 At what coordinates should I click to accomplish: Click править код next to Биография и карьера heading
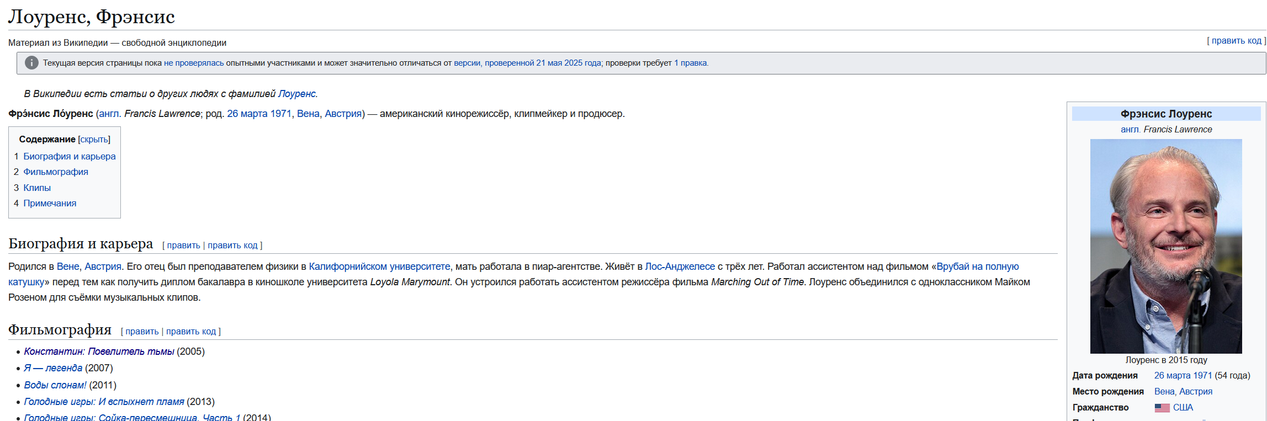click(x=232, y=246)
